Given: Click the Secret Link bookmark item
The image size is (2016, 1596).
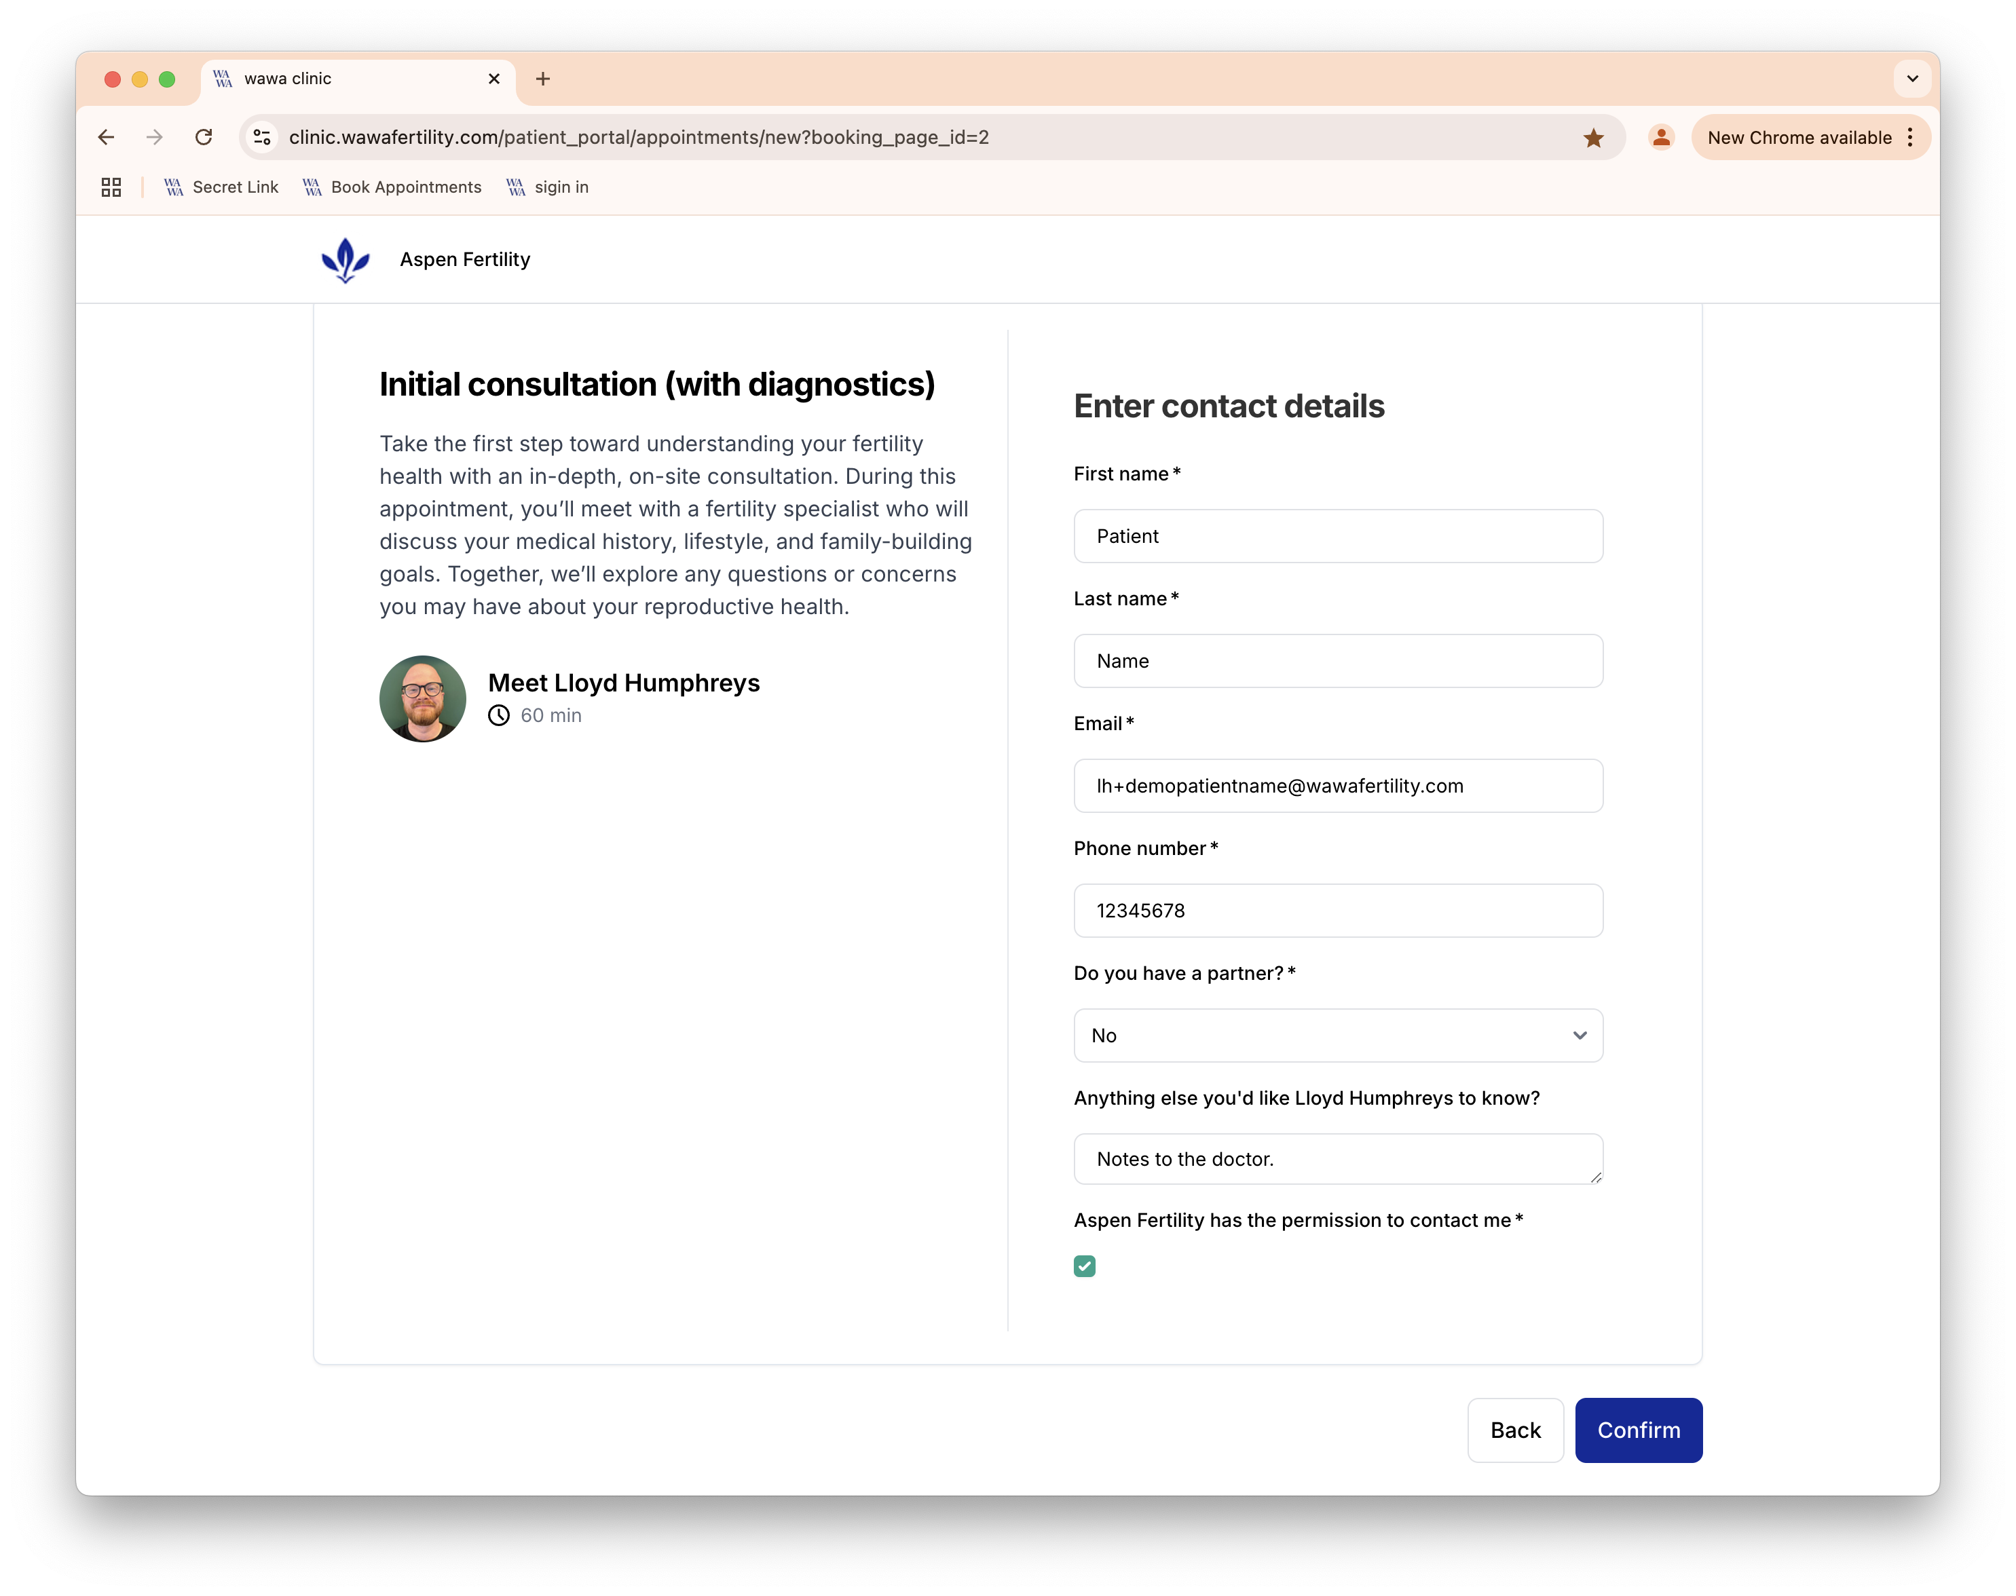Looking at the screenshot, I should (x=234, y=187).
